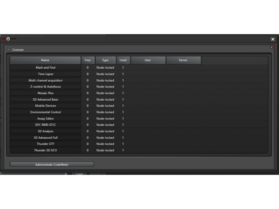
Task: Select the Environmental Control license
Action: point(139,112)
